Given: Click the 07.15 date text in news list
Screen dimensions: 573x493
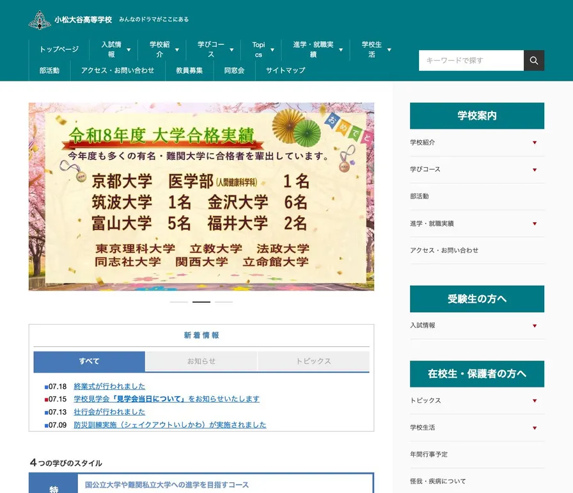Looking at the screenshot, I should [58, 399].
